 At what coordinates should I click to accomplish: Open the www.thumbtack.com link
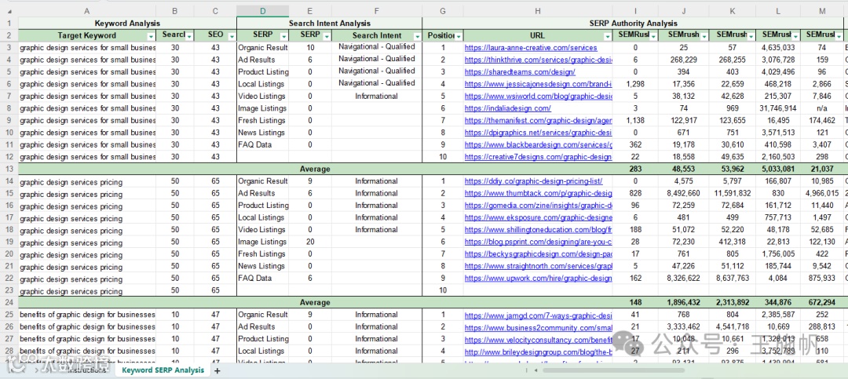pyautogui.click(x=538, y=194)
